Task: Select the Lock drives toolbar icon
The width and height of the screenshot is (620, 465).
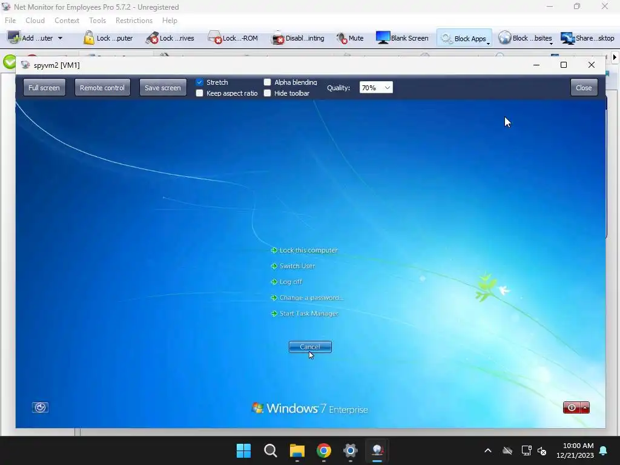Action: [152, 38]
